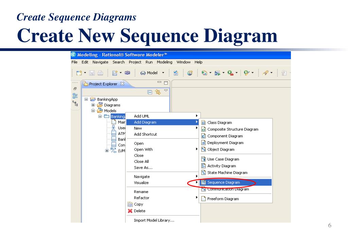The width and height of the screenshot is (348, 241).
Task: Collapse the Models folder
Action: [x=93, y=110]
